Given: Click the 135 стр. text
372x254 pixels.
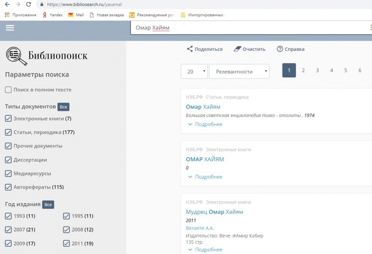Looking at the screenshot, I should [x=195, y=242].
